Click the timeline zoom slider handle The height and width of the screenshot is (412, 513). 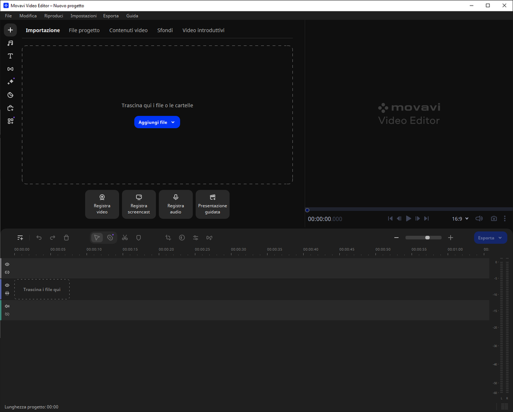pos(427,237)
